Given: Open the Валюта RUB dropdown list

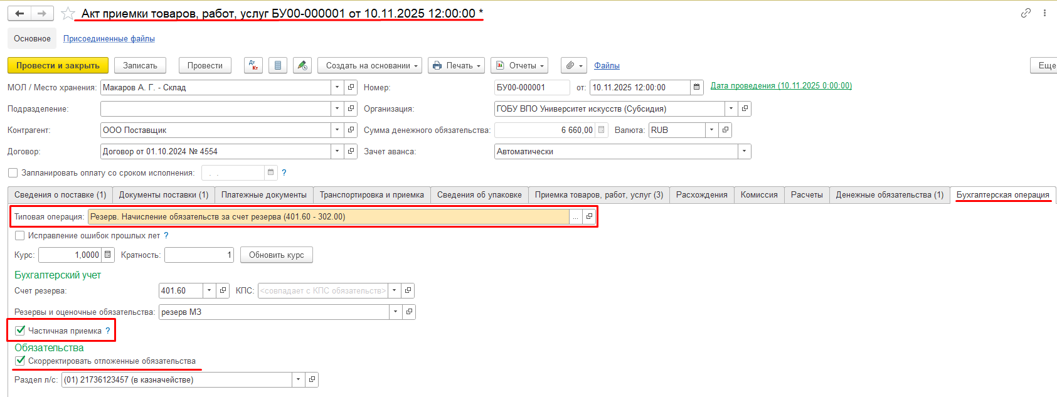Looking at the screenshot, I should 711,130.
